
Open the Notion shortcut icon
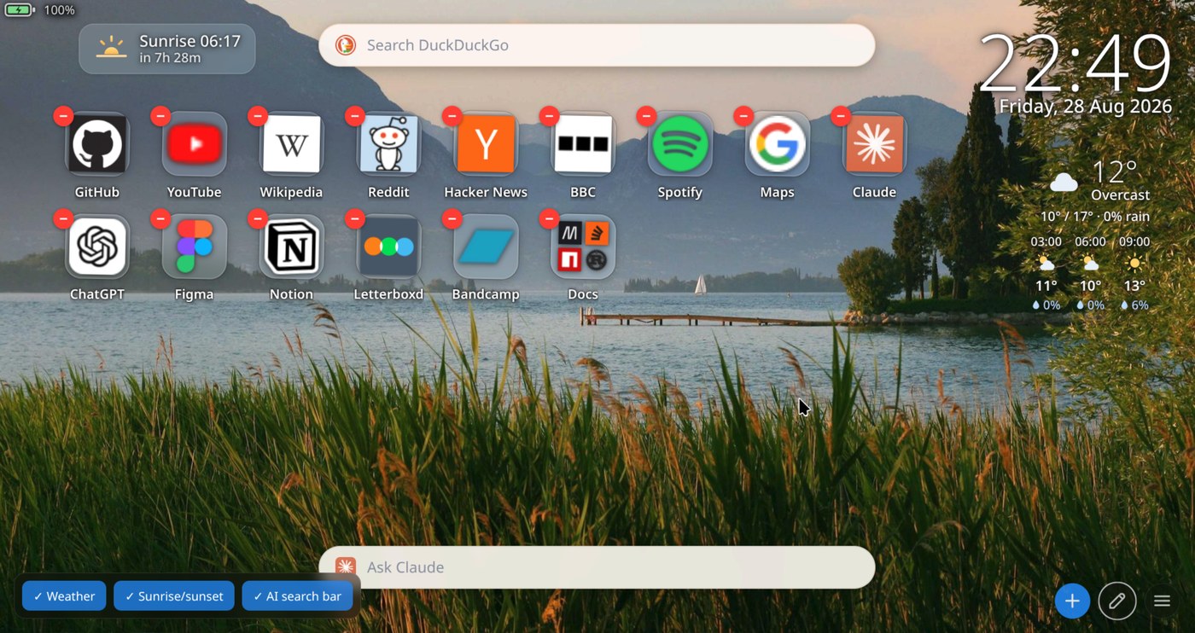pyautogui.click(x=292, y=247)
